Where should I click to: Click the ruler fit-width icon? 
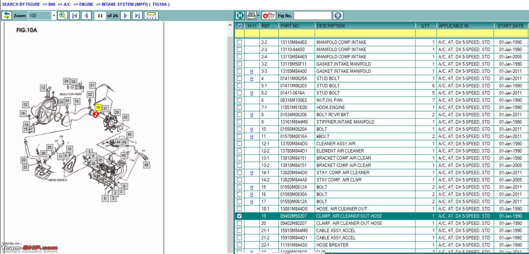click(x=151, y=16)
